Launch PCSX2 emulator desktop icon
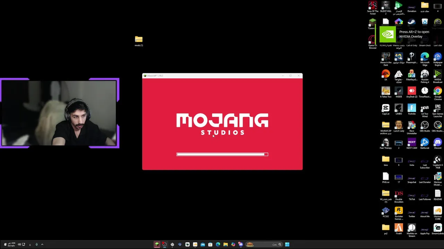Image resolution: width=444 pixels, height=249 pixels. point(386,212)
